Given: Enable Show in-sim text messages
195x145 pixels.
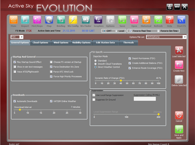Looking at the screenshot, I should coord(15,67).
